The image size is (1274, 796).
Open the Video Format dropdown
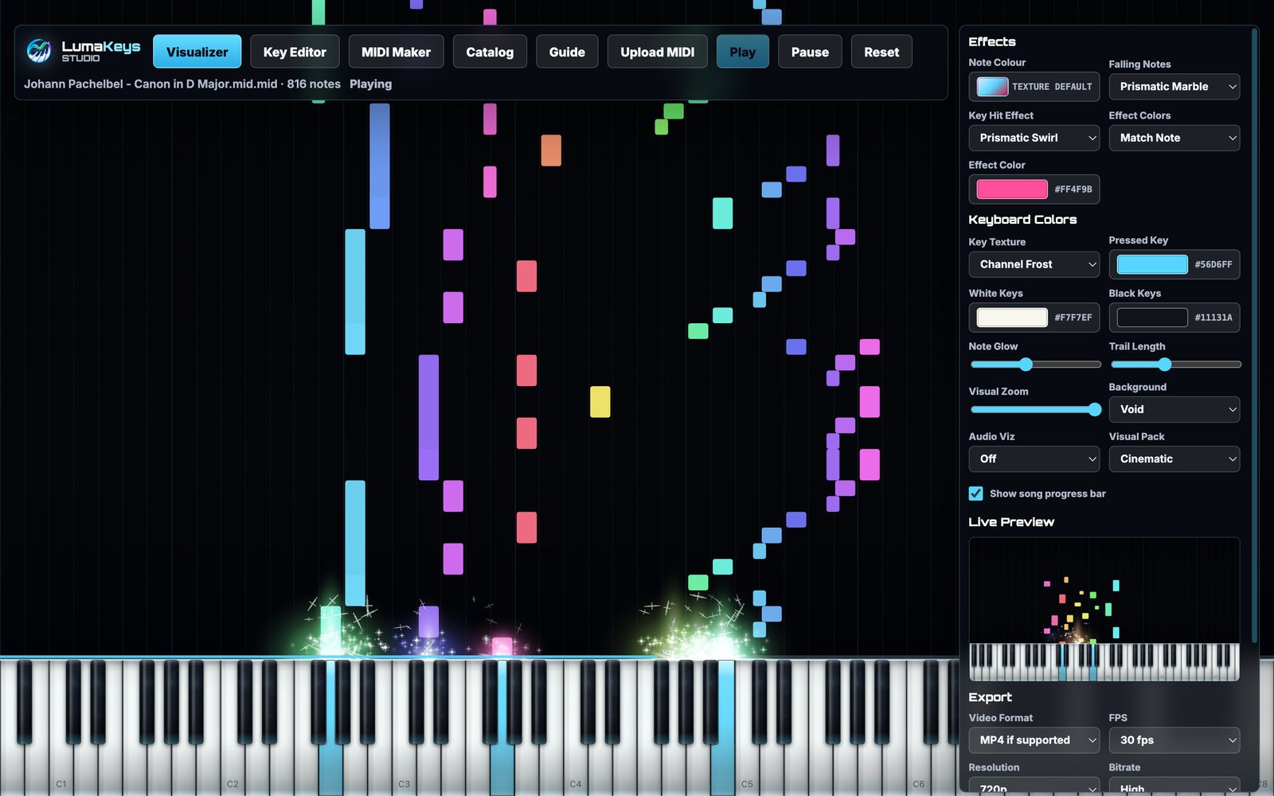pyautogui.click(x=1034, y=740)
